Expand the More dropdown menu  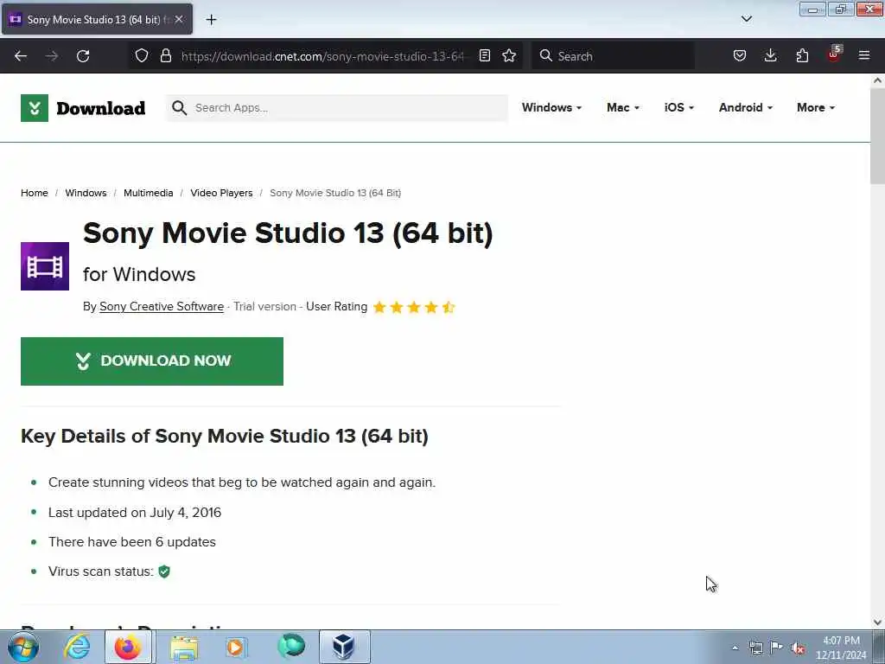click(816, 107)
